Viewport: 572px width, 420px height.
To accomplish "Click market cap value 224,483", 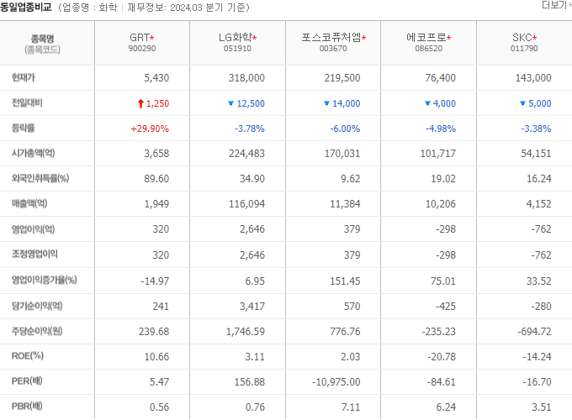I will tap(246, 154).
